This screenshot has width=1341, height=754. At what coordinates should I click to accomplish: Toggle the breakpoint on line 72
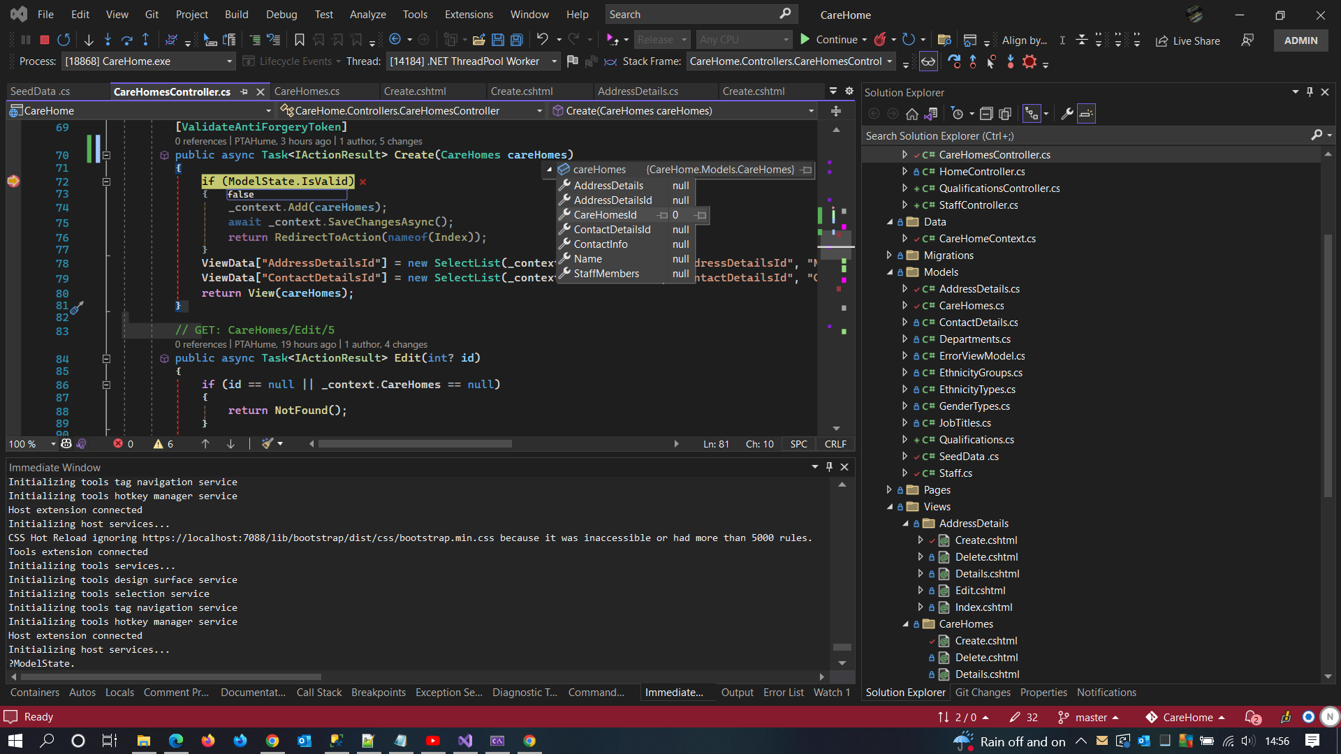point(14,182)
